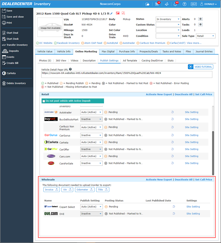
Task: Click the Vehicle Detail Page URL field
Action: tap(127, 75)
